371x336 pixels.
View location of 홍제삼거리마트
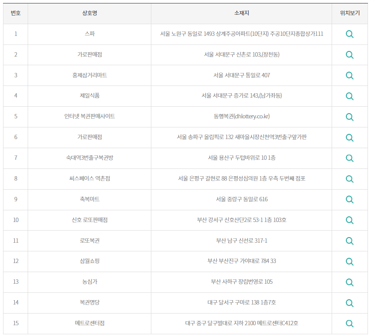(x=349, y=76)
